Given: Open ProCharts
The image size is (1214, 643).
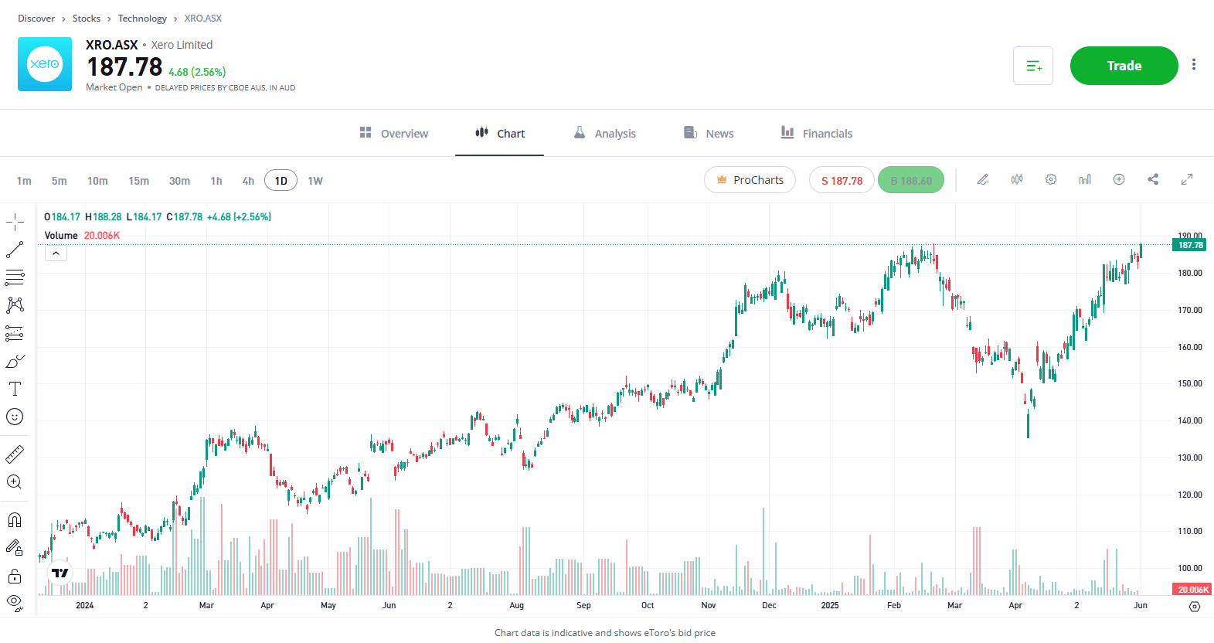Looking at the screenshot, I should [750, 180].
